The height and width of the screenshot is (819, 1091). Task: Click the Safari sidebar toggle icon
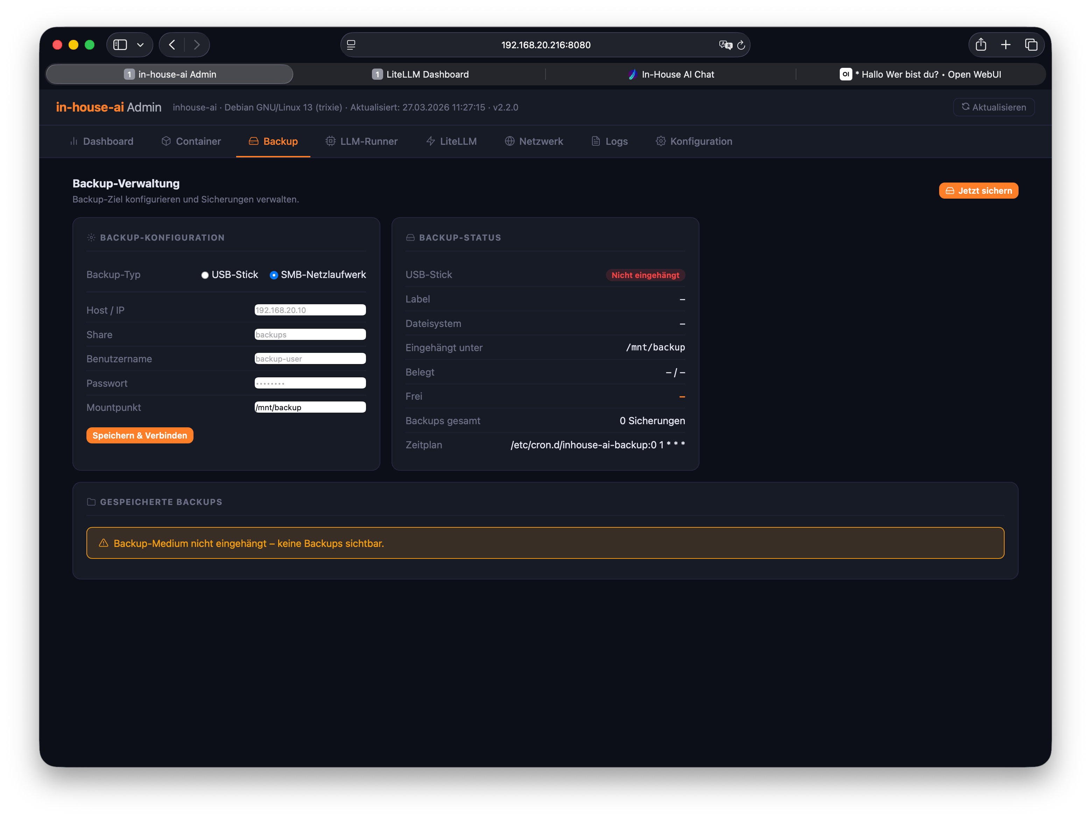(x=120, y=45)
